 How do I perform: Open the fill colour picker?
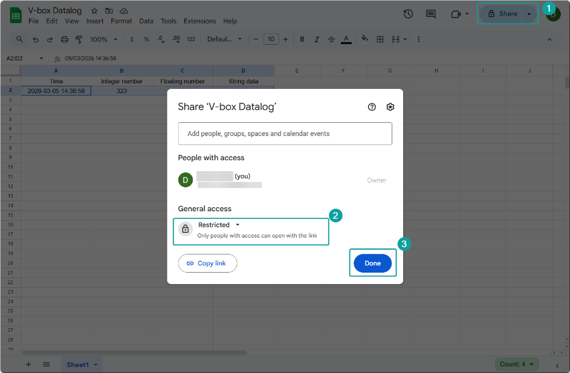364,39
